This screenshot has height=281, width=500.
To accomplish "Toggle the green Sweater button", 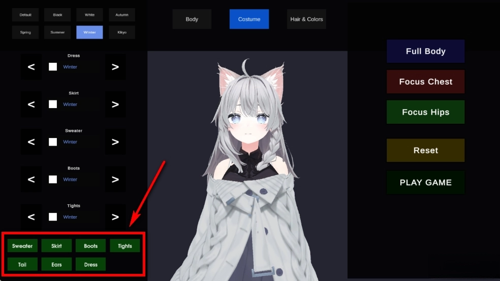I will point(22,246).
